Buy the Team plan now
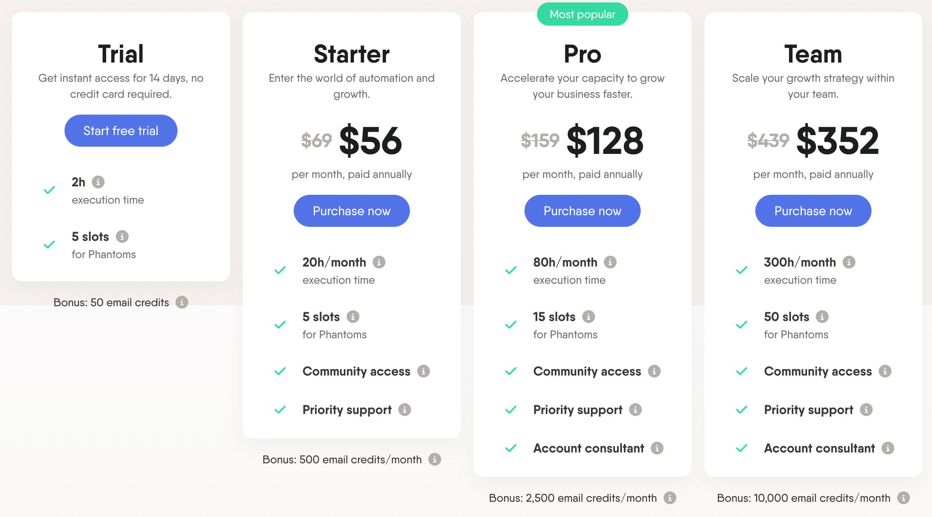 (x=813, y=211)
